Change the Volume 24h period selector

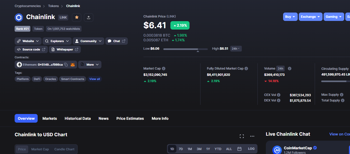point(281,69)
